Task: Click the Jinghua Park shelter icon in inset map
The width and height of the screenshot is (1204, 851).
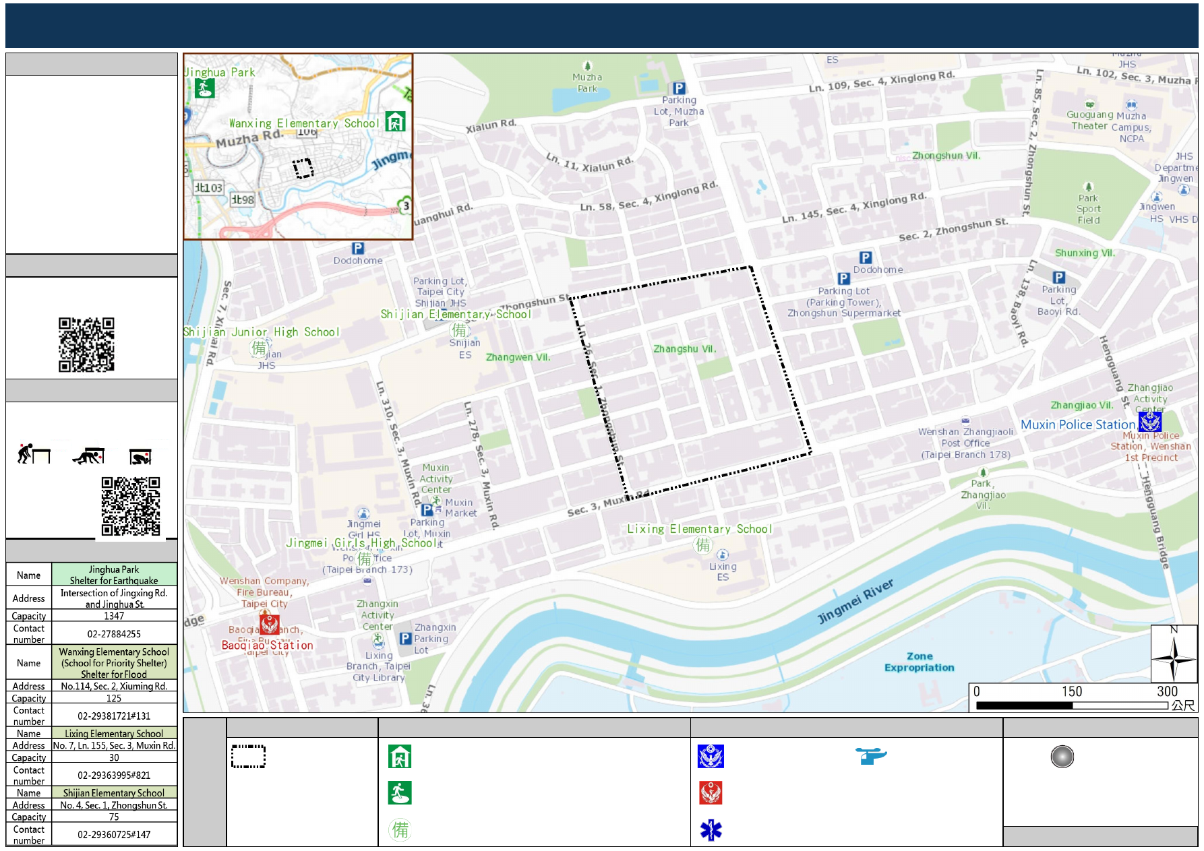Action: coord(204,88)
